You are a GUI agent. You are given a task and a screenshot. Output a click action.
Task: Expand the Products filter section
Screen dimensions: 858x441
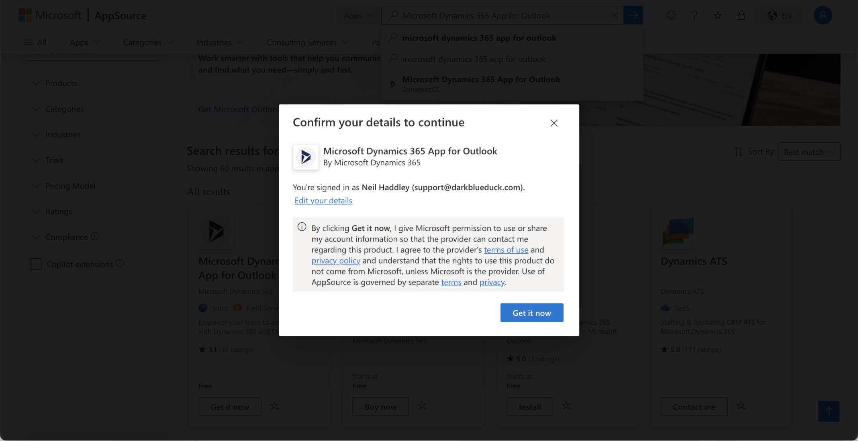tap(60, 83)
